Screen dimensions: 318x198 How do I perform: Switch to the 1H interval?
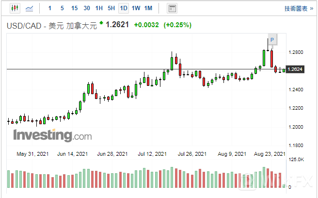pos(99,8)
